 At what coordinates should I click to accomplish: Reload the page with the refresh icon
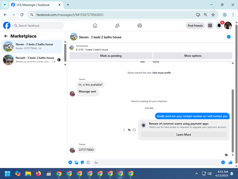click(22, 15)
